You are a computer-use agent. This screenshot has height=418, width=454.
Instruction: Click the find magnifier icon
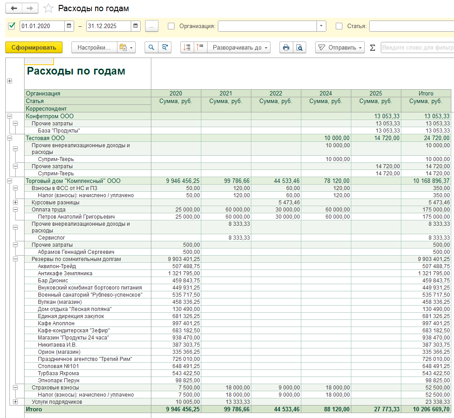coord(151,48)
